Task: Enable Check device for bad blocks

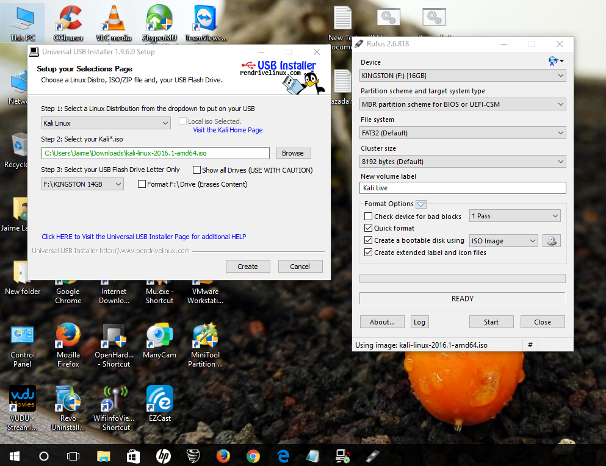Action: tap(369, 217)
